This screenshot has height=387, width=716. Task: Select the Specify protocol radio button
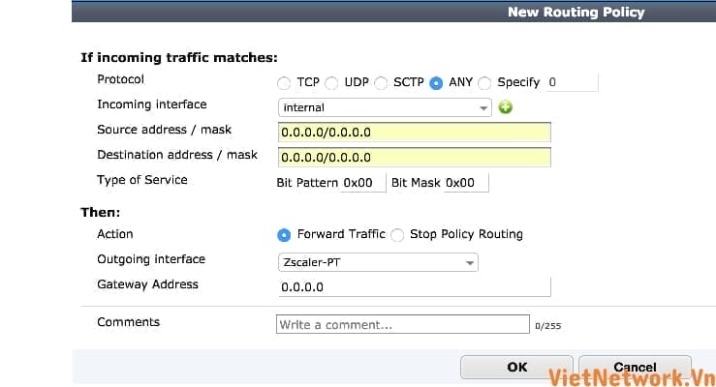coord(485,83)
